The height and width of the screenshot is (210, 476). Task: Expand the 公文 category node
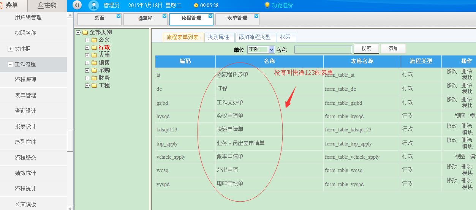87,40
